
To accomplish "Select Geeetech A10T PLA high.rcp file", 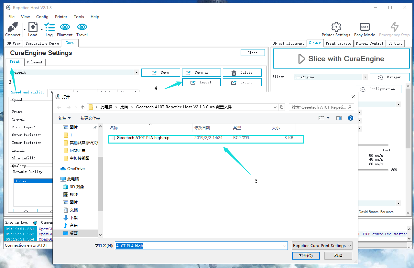I will click(143, 138).
